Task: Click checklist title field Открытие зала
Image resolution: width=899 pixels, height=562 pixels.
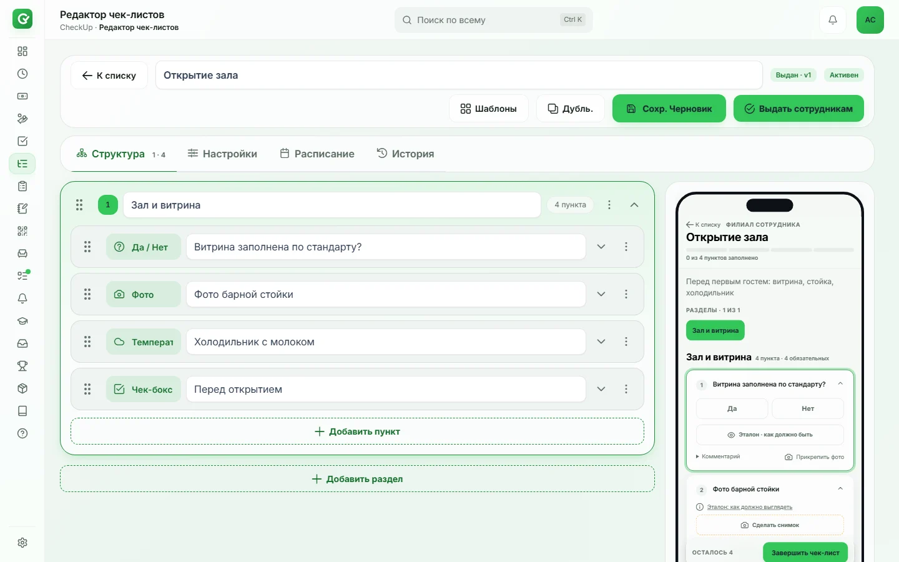Action: 459,76
